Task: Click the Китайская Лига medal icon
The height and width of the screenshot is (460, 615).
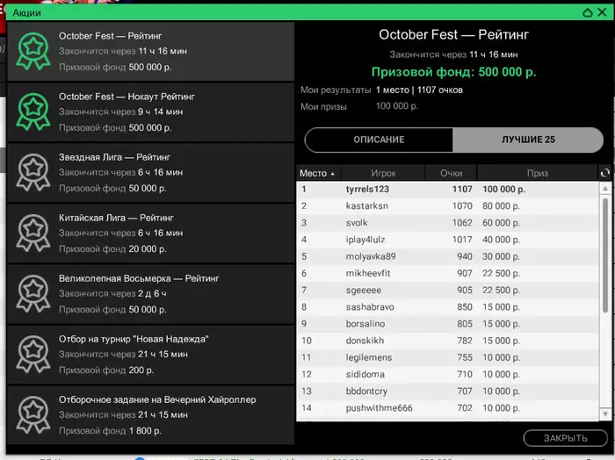Action: (x=34, y=233)
